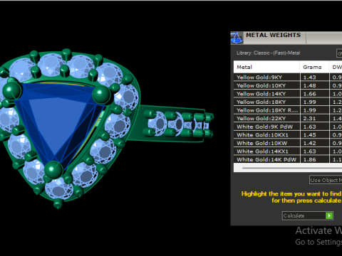Select the White Gold:9K PdW row
The width and height of the screenshot is (342, 256).
point(288,127)
